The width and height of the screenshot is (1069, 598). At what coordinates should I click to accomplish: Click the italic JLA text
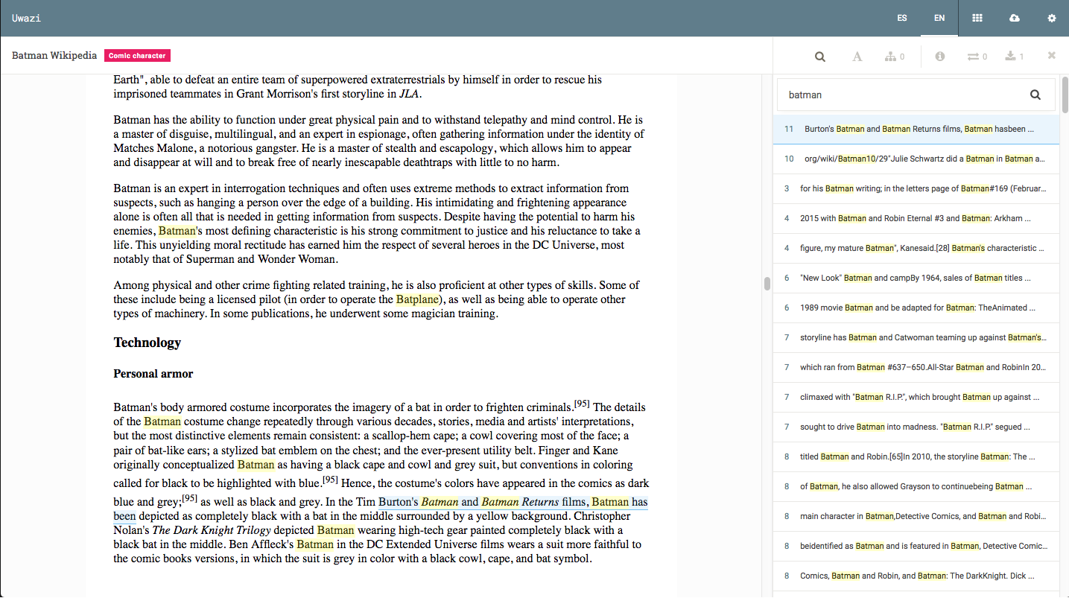[x=409, y=94]
